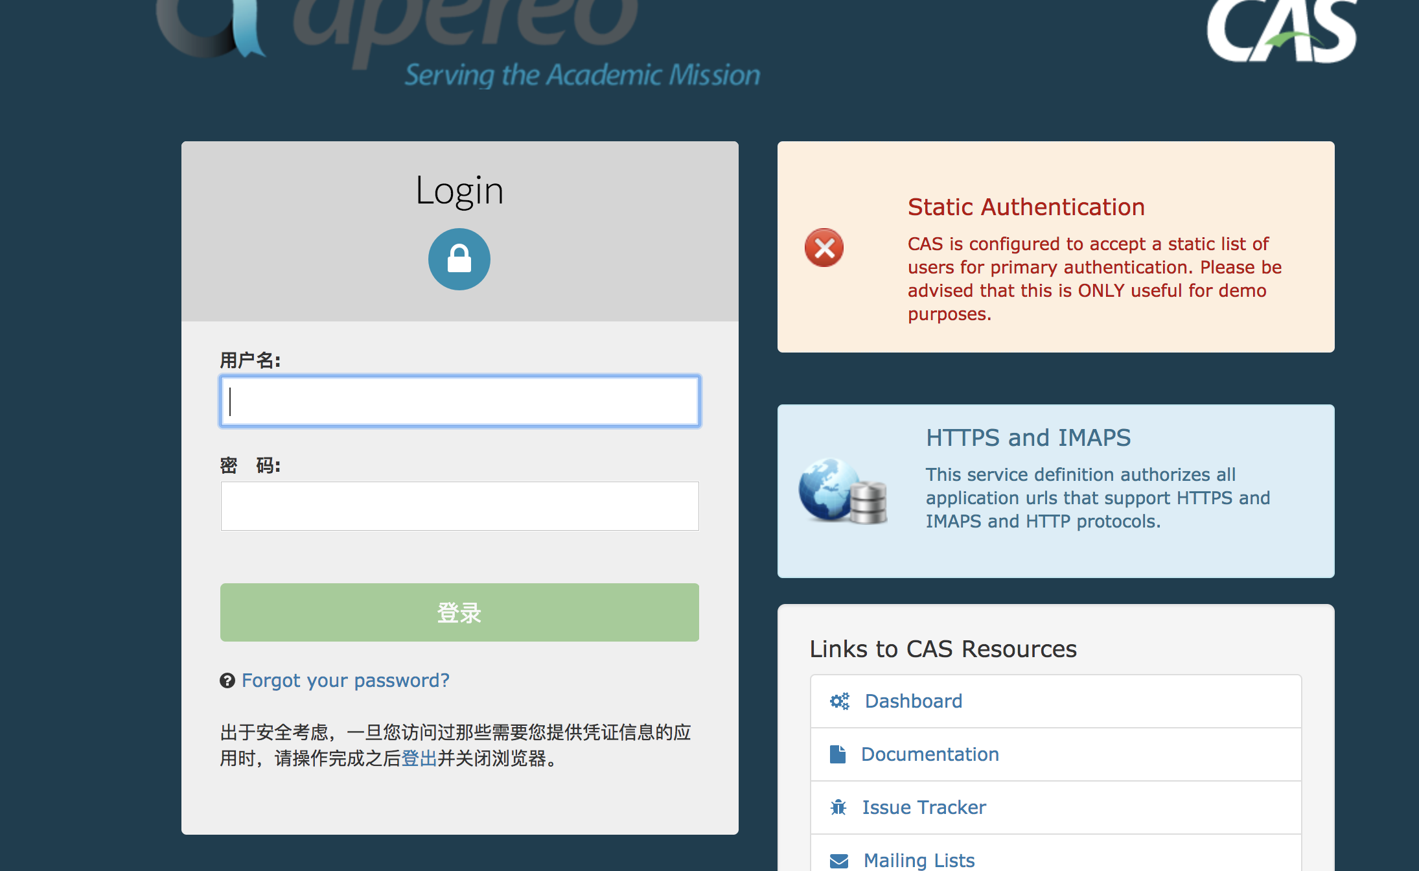Click the CAS logo at top right
The width and height of the screenshot is (1419, 871).
point(1281,32)
